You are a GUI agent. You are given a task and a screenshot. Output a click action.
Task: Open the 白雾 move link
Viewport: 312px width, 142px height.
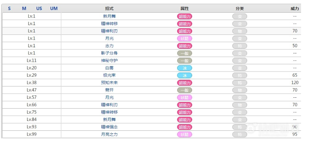(x=109, y=68)
